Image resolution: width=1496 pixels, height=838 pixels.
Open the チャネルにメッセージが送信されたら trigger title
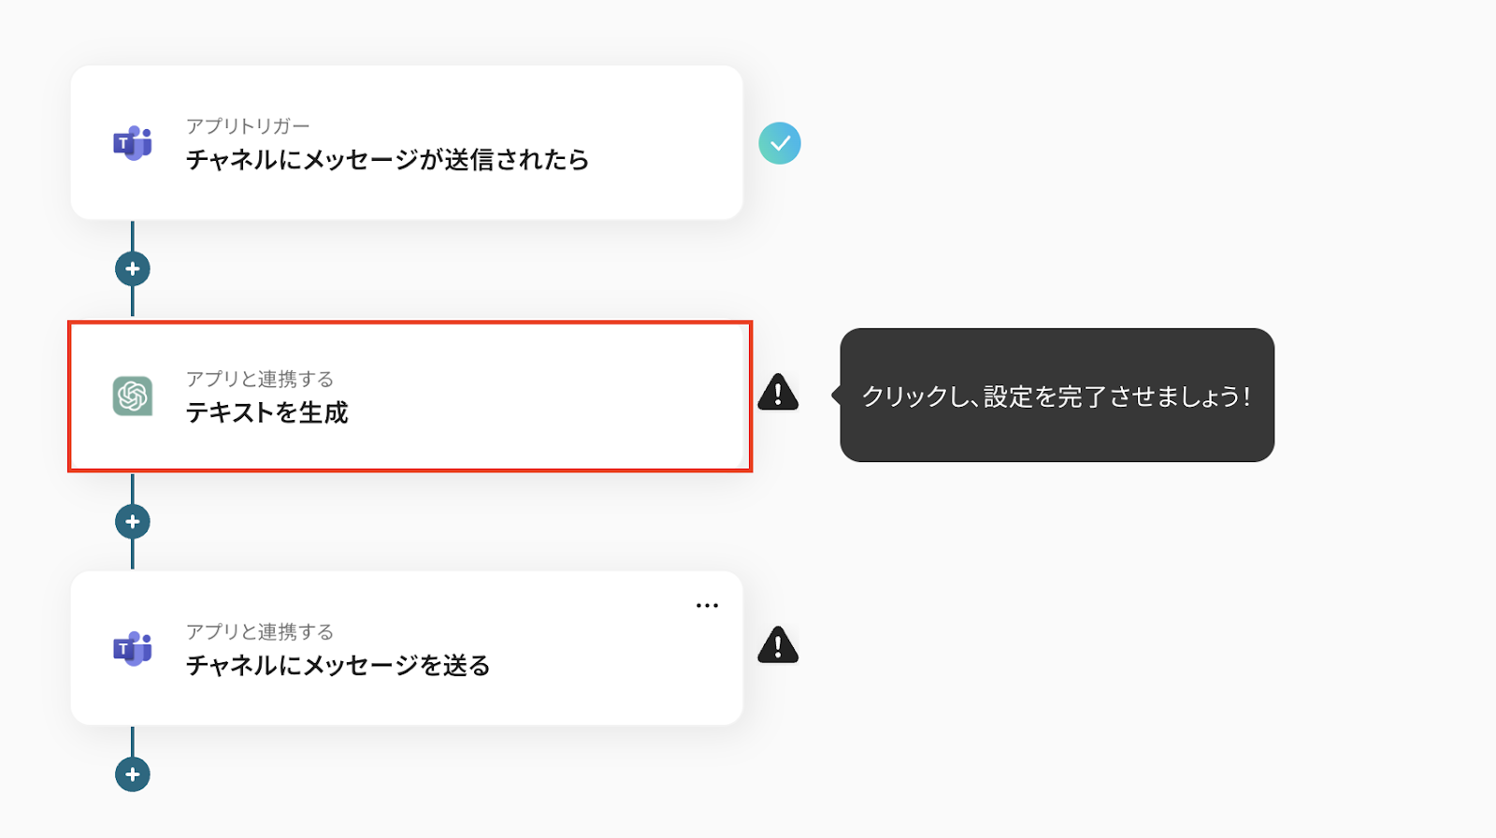387,160
